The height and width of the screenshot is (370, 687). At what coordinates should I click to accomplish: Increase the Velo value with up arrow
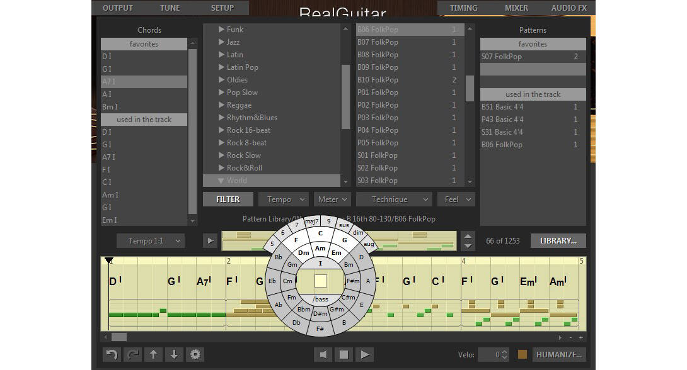coord(504,352)
